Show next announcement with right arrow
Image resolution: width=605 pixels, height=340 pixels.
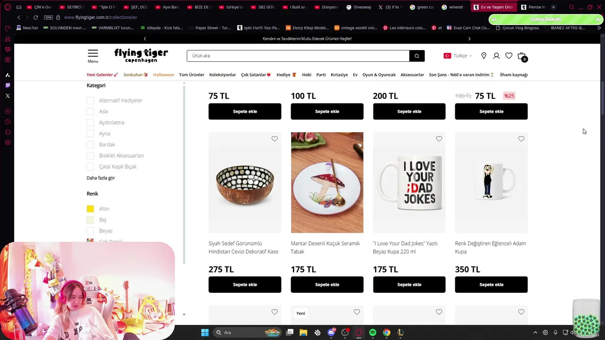(469, 39)
